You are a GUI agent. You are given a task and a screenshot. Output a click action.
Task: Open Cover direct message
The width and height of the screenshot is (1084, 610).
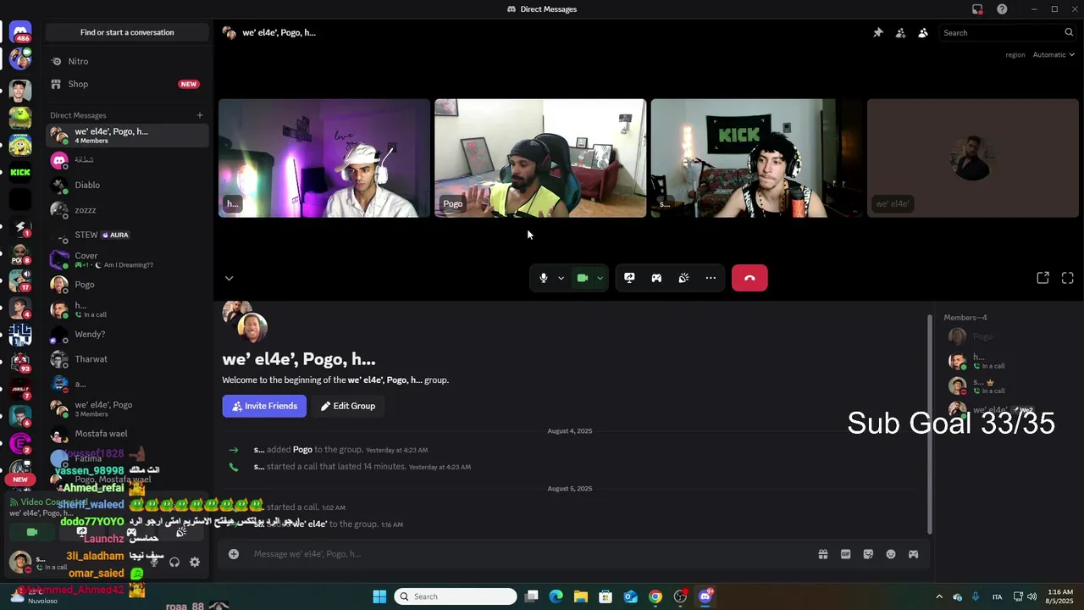(127, 259)
